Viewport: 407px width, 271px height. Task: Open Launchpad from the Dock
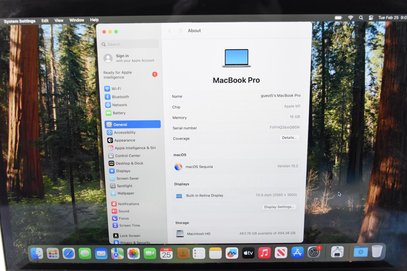click(x=53, y=254)
